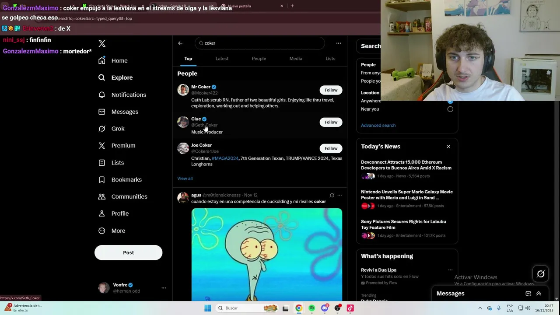560x315 pixels.
Task: Open Spotify from the taskbar
Action: (311, 308)
